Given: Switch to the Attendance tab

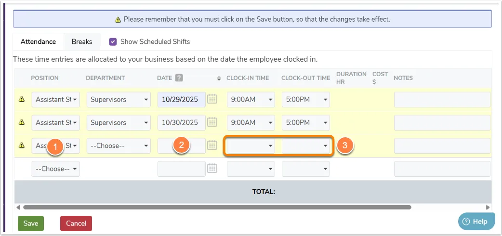Looking at the screenshot, I should tap(38, 41).
